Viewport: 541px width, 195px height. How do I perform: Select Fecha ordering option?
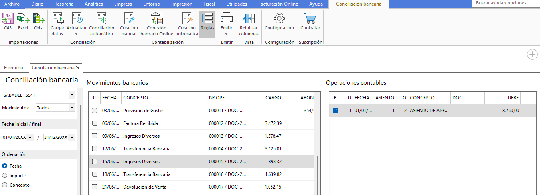point(5,166)
